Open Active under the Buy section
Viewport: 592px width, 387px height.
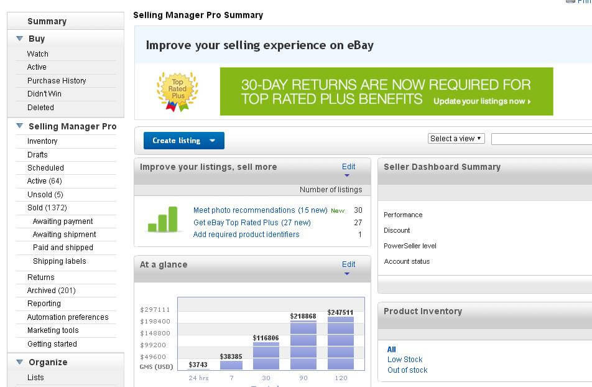pyautogui.click(x=37, y=67)
